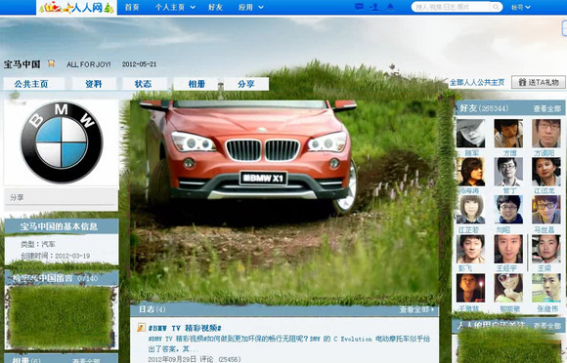The image size is (567, 363).
Task: Switch to the 相册 tab
Action: click(x=196, y=84)
